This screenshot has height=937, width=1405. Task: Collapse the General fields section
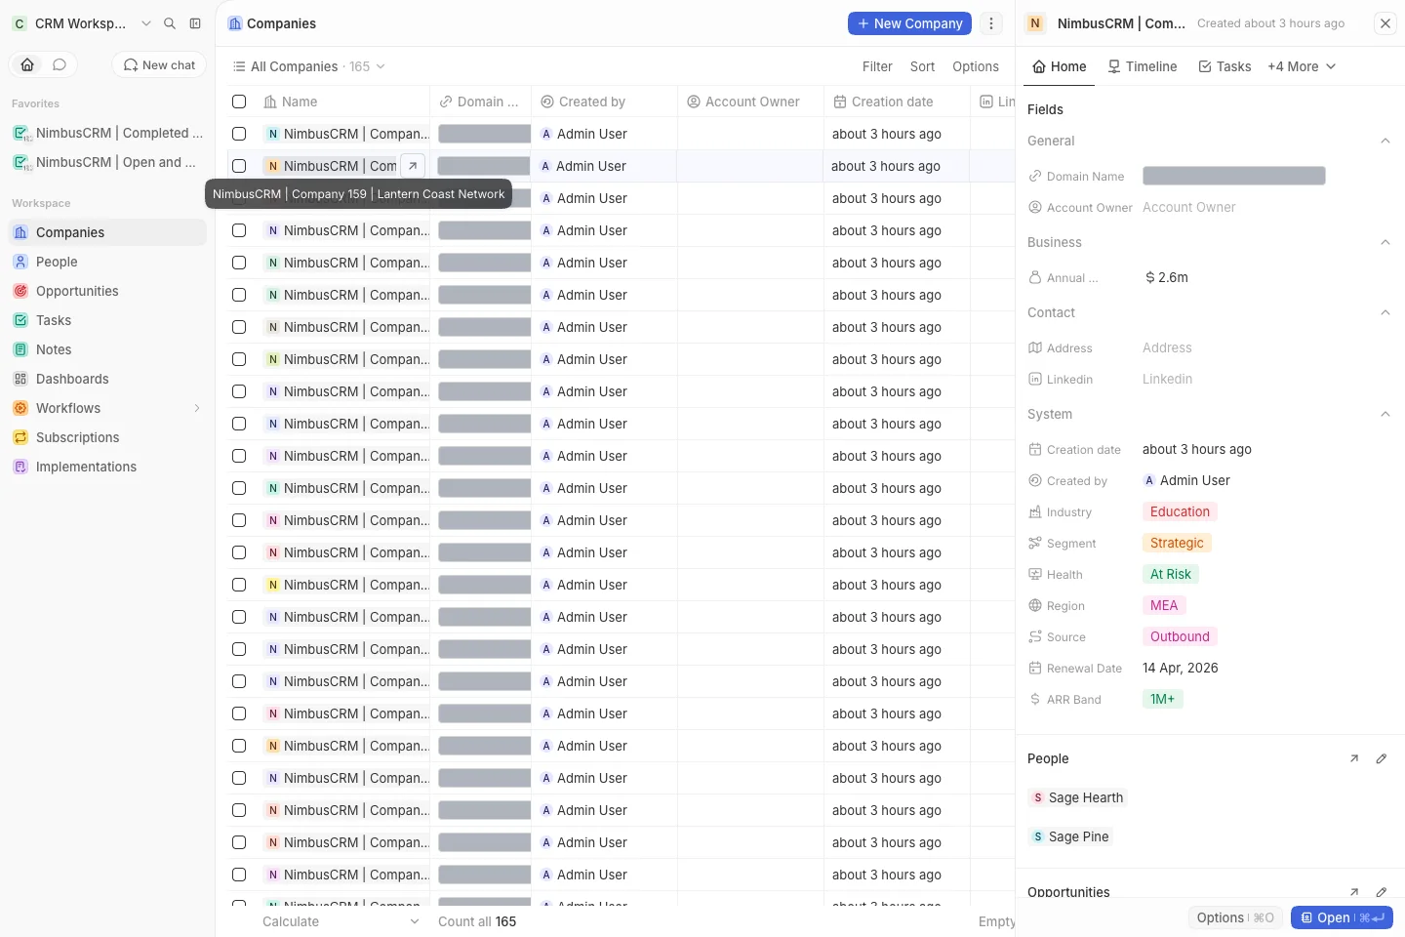click(x=1385, y=141)
